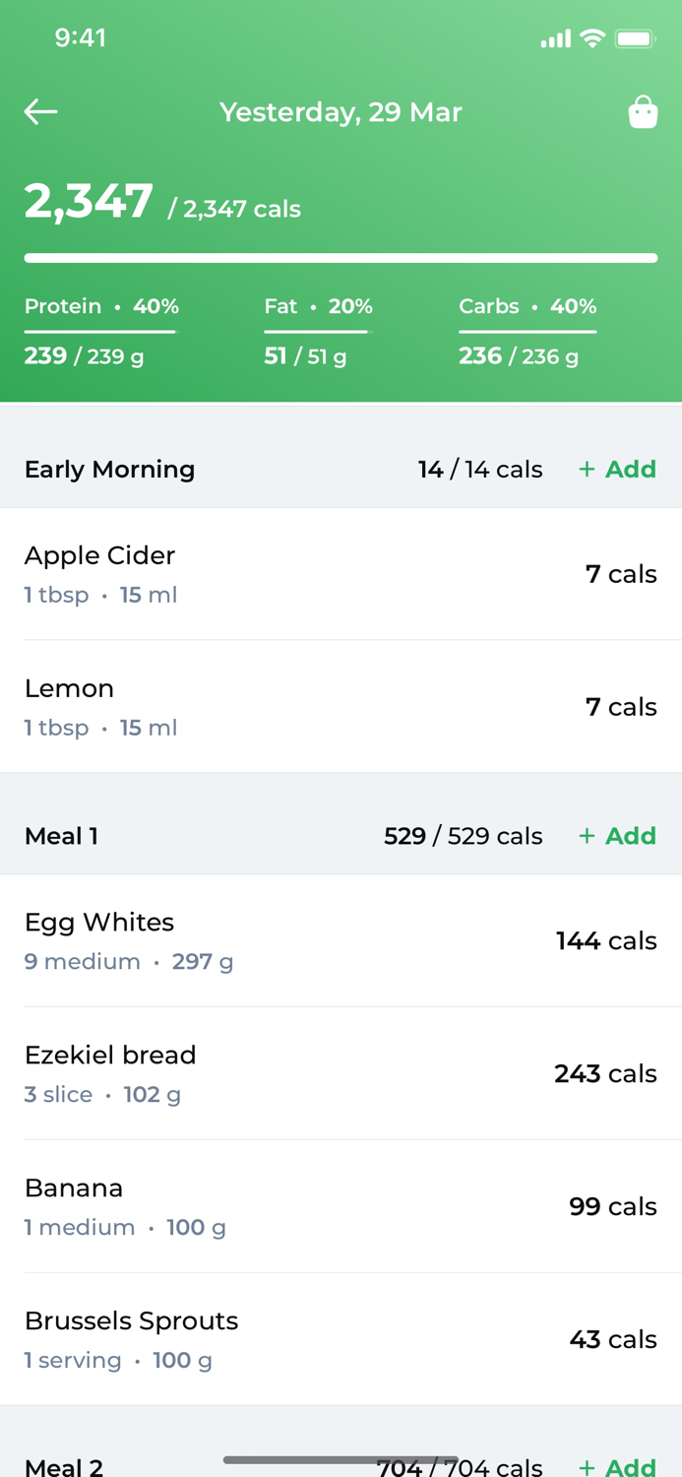Tap the calorie progress bar
682x1477 pixels.
(x=341, y=257)
